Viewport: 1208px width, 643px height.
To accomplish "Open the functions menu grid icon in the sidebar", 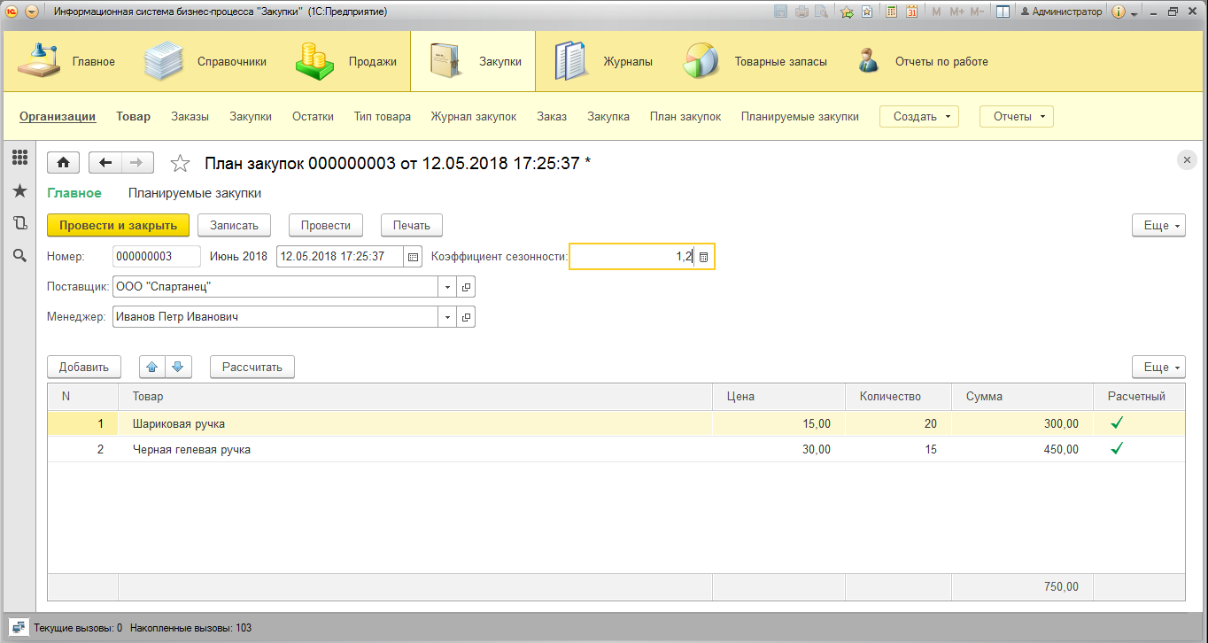I will tap(19, 158).
